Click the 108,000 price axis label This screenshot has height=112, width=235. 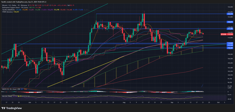click(230, 54)
